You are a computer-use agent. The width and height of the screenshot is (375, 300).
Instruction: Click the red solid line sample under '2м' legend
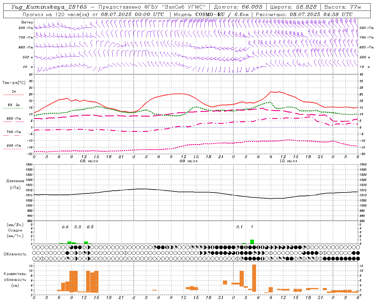(x=13, y=95)
